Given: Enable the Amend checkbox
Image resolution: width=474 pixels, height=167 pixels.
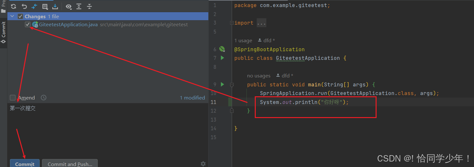Looking at the screenshot, I should click(12, 98).
